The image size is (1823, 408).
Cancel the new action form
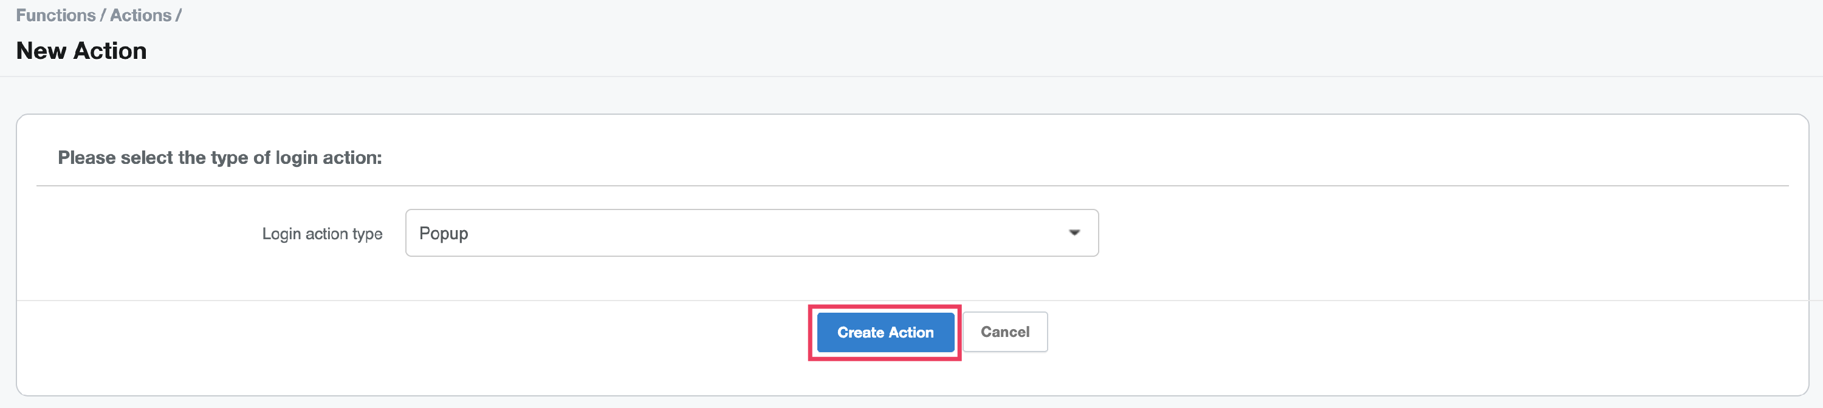(1004, 332)
